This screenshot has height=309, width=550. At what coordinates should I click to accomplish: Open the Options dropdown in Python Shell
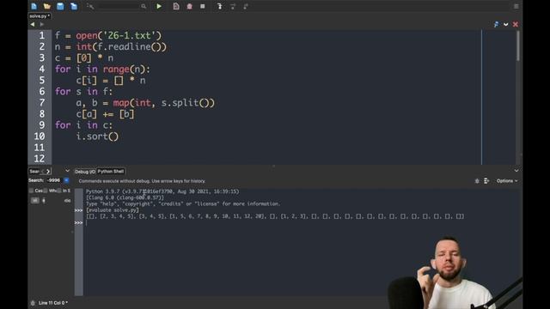(x=507, y=181)
